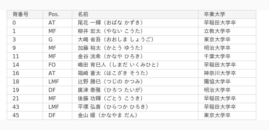Click the Pos. column header
This screenshot has height=130, width=269.
(57, 14)
